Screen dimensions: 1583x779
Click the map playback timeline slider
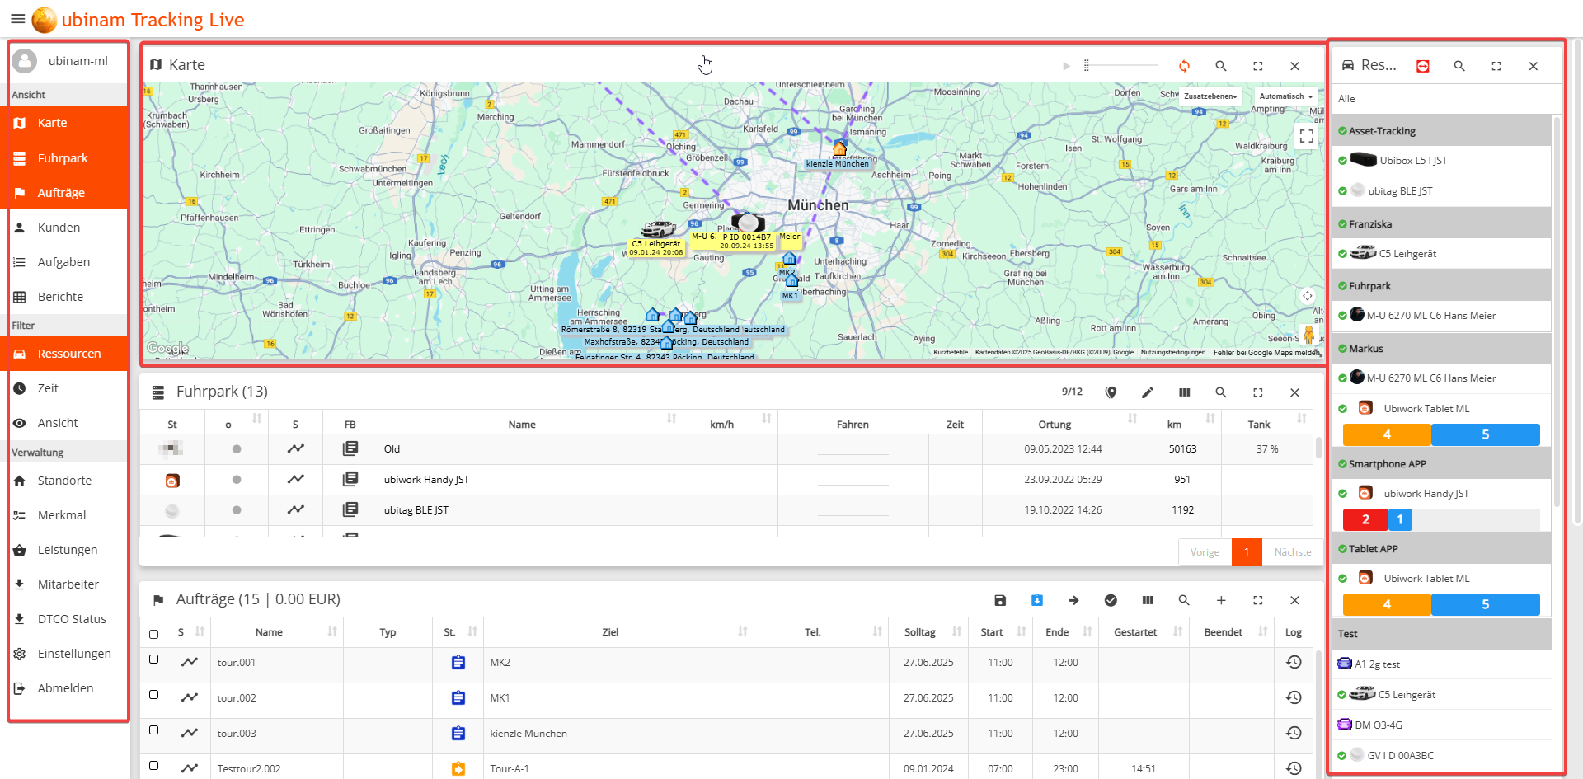click(1121, 65)
